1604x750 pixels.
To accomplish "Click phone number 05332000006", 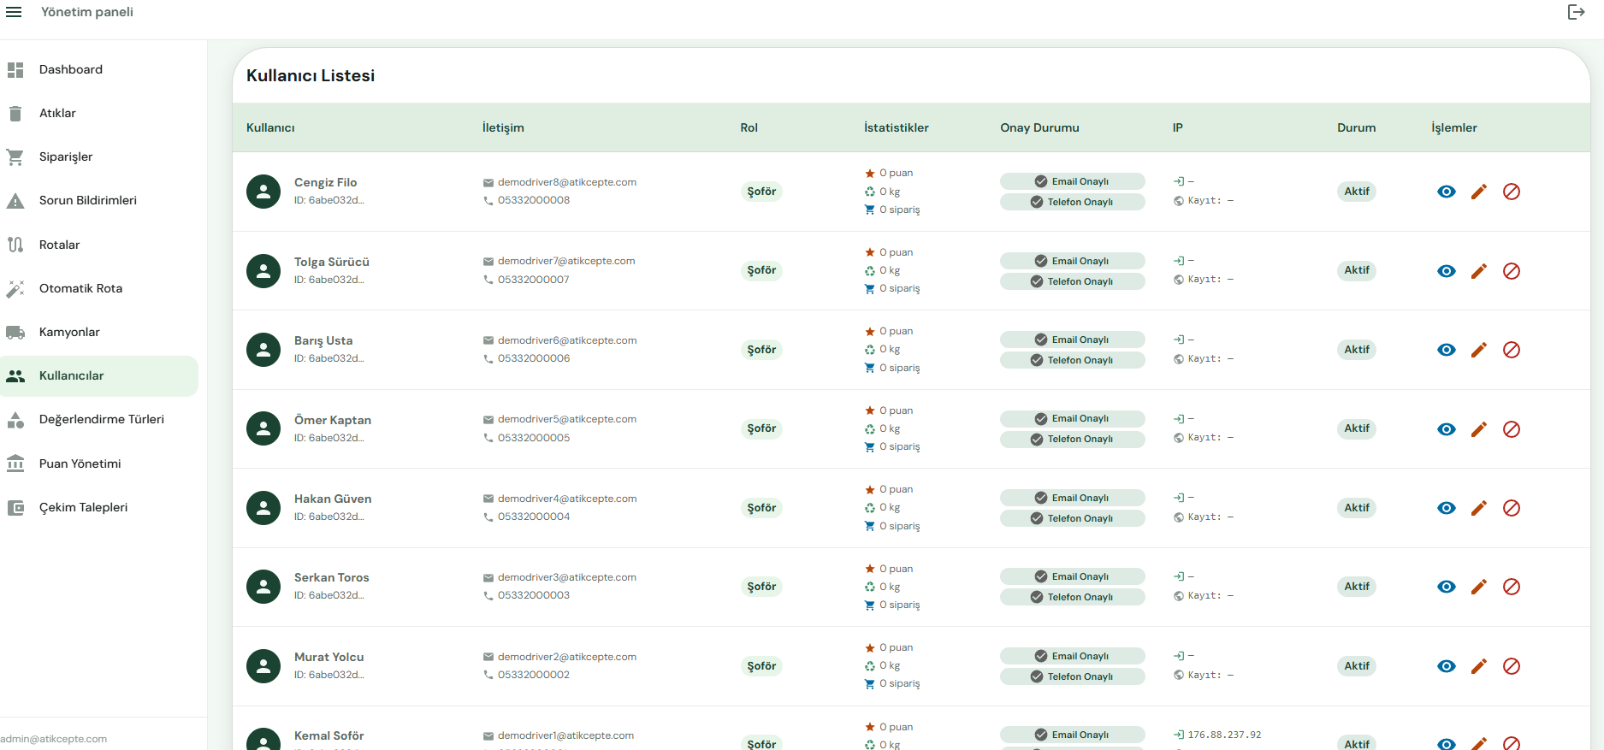I will pyautogui.click(x=534, y=358).
